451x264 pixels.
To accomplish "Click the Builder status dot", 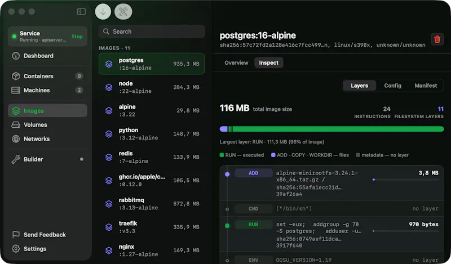I will click(82, 159).
